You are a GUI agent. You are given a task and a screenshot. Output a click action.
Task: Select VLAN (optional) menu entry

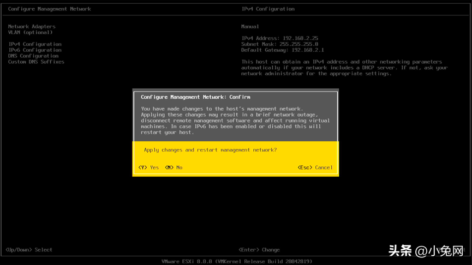click(x=30, y=33)
